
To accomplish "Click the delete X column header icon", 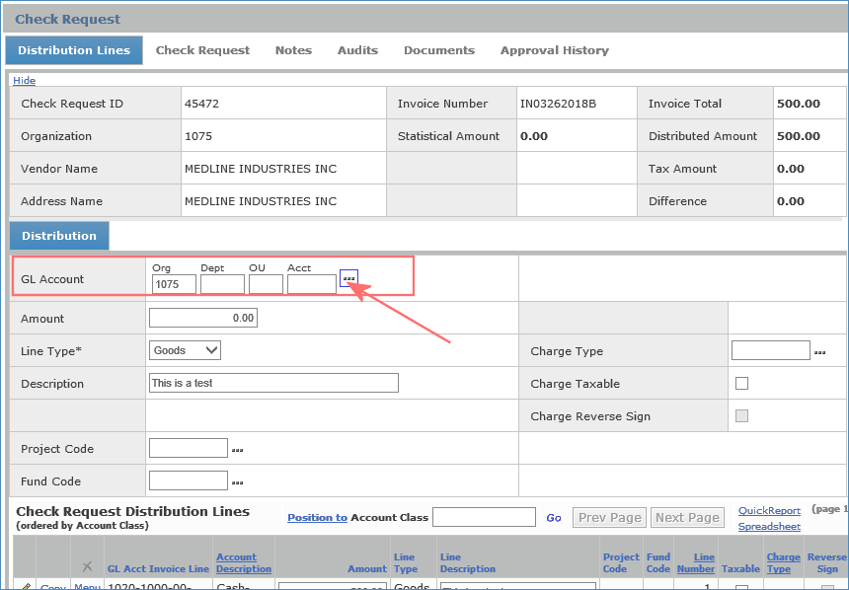I will [87, 566].
